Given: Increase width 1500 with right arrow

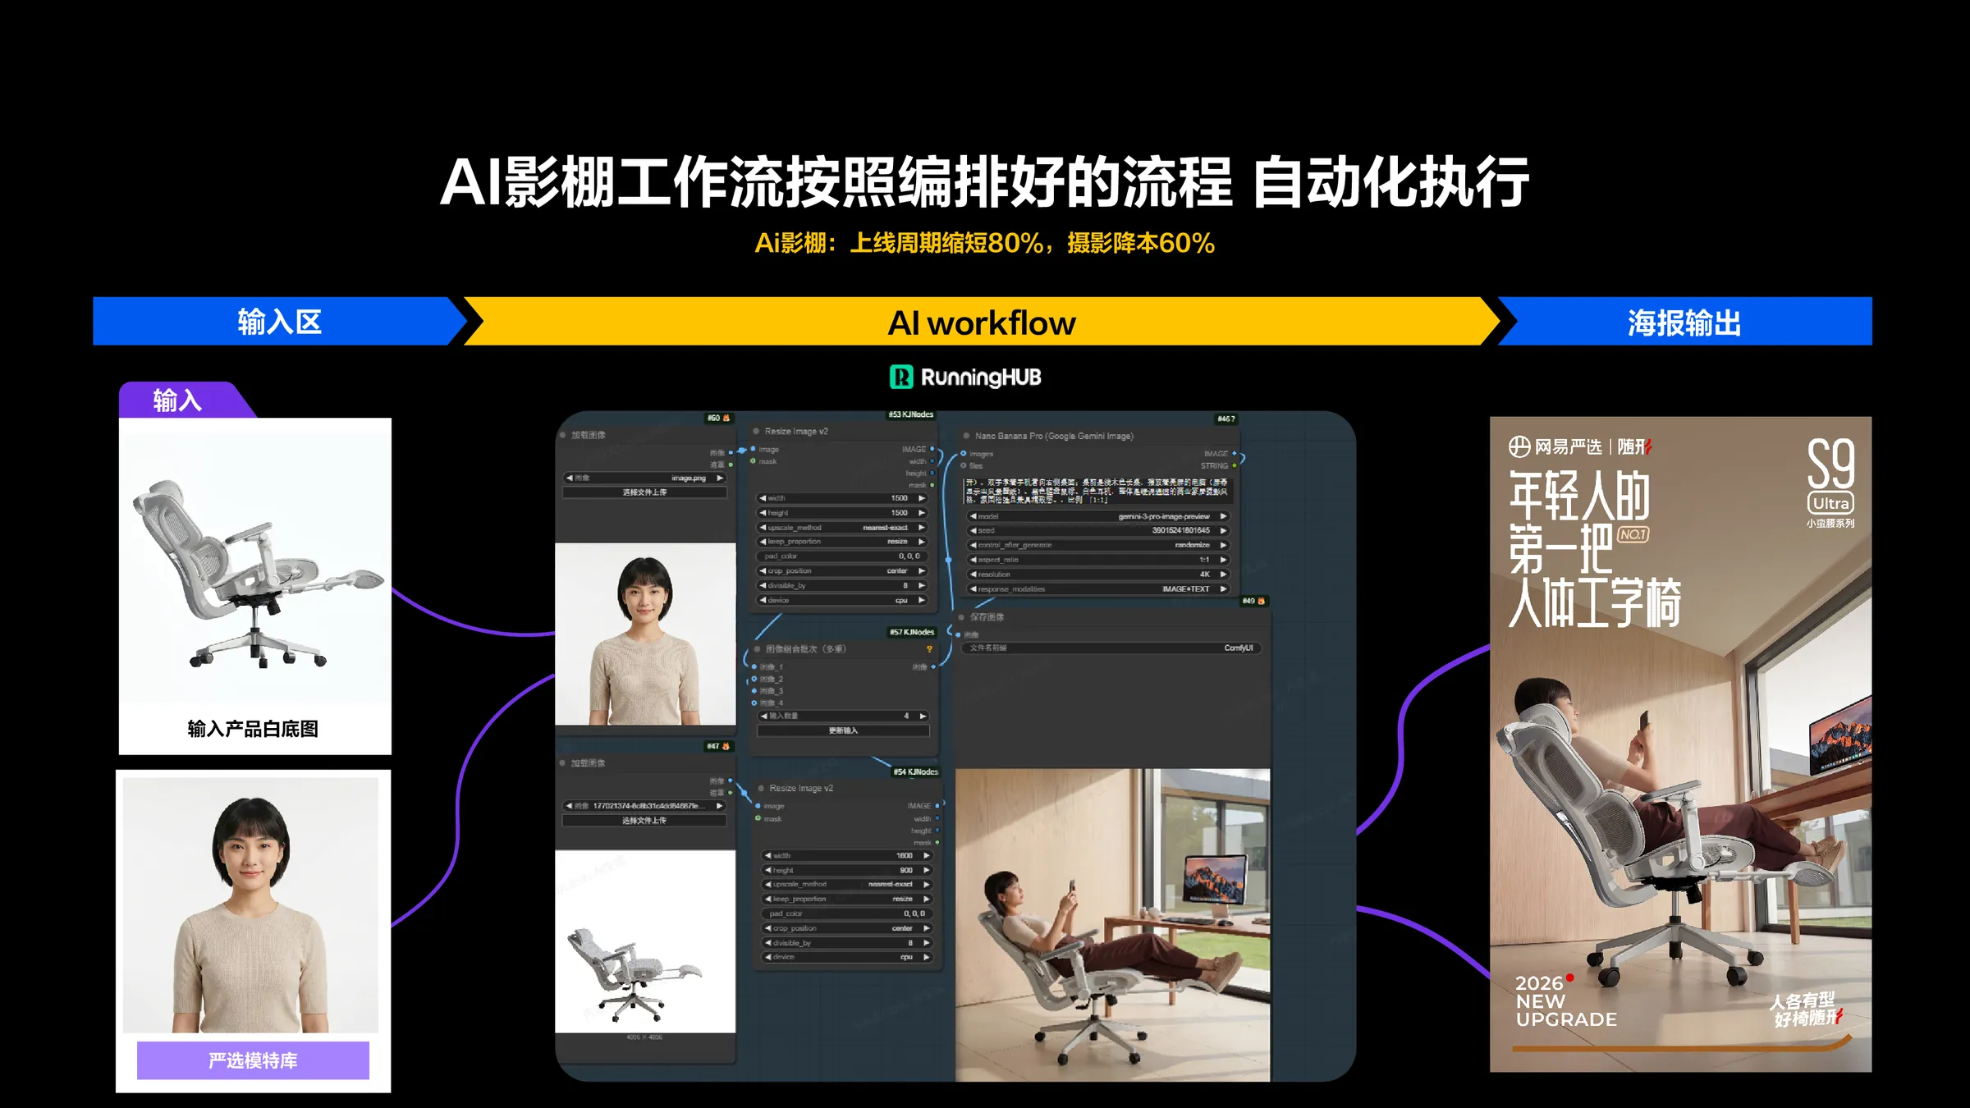Looking at the screenshot, I should click(x=922, y=498).
